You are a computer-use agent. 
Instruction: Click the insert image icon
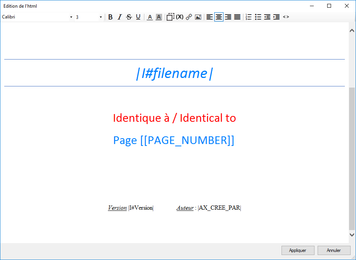click(x=198, y=17)
